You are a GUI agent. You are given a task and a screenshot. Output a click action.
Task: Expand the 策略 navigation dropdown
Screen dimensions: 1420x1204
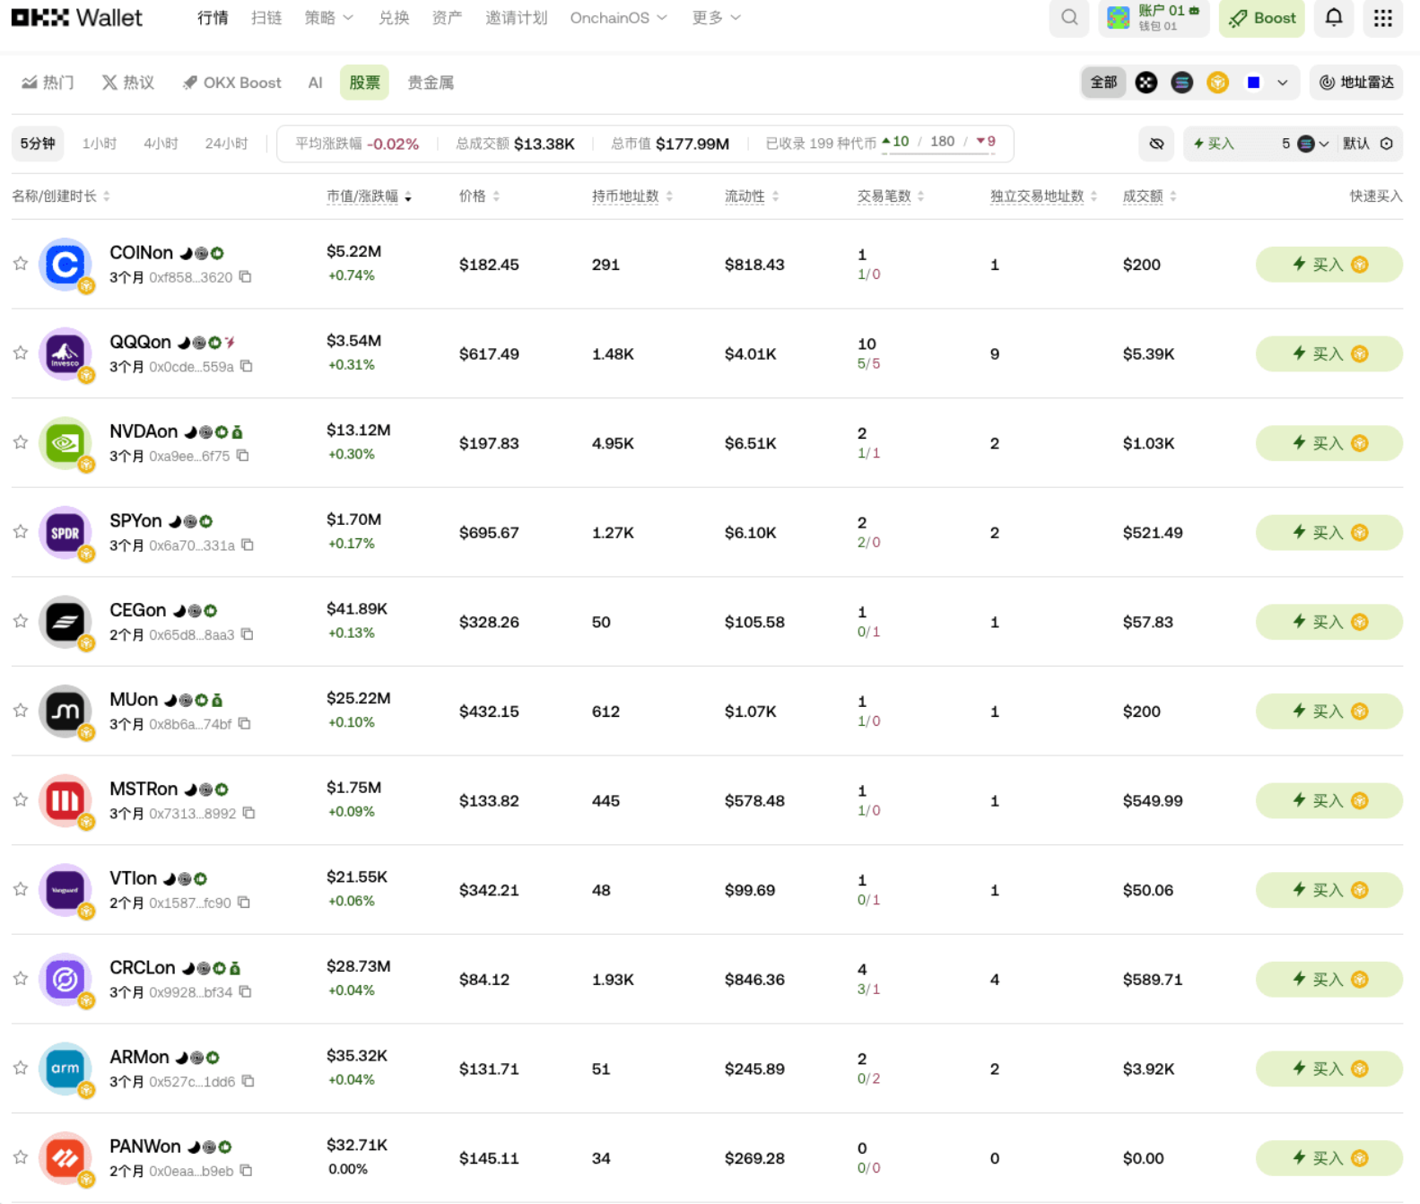click(x=328, y=18)
